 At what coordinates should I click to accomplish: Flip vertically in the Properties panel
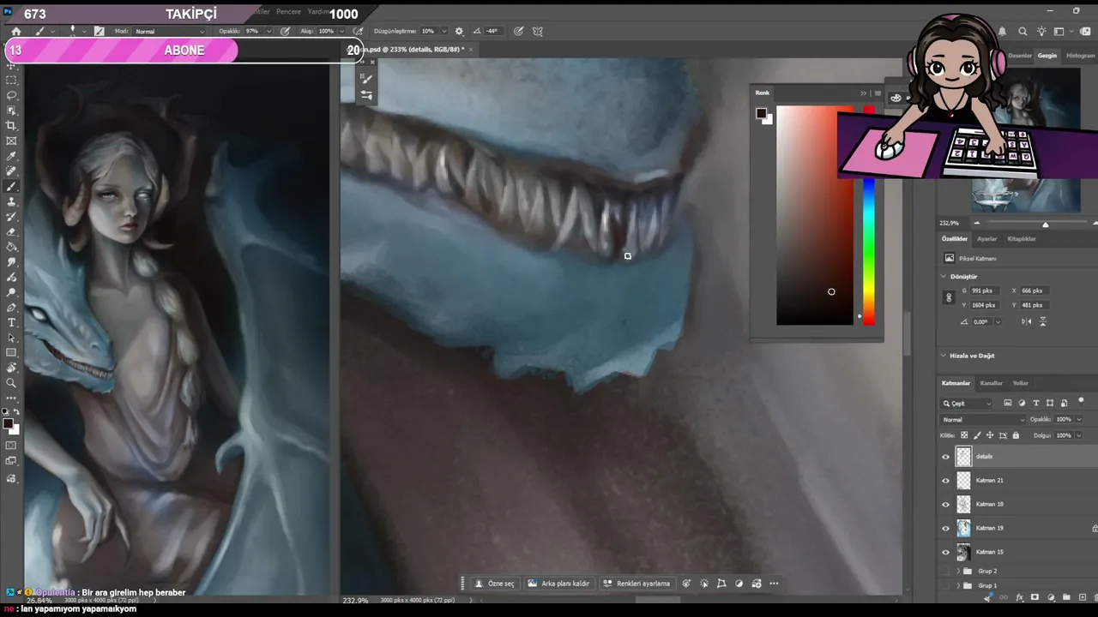[1043, 321]
